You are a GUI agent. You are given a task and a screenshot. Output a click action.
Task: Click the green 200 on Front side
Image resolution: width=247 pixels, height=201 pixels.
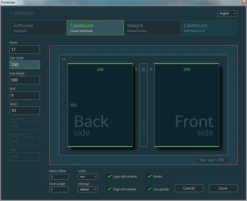point(186,70)
